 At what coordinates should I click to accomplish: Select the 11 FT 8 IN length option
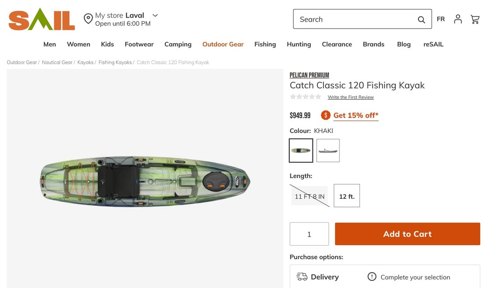pyautogui.click(x=309, y=196)
